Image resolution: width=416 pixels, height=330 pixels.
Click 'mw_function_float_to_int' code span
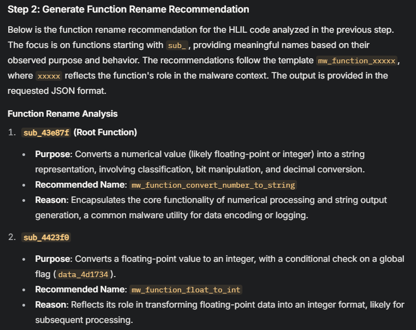(186, 290)
